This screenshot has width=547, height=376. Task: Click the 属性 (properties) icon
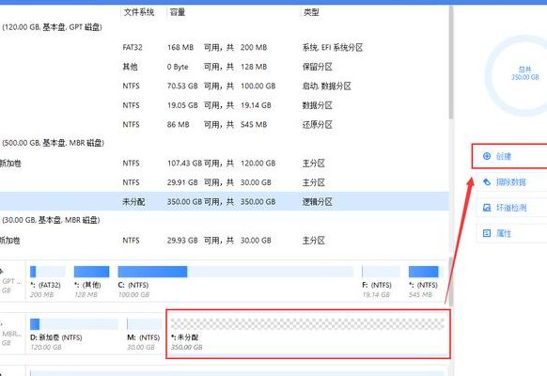click(487, 233)
